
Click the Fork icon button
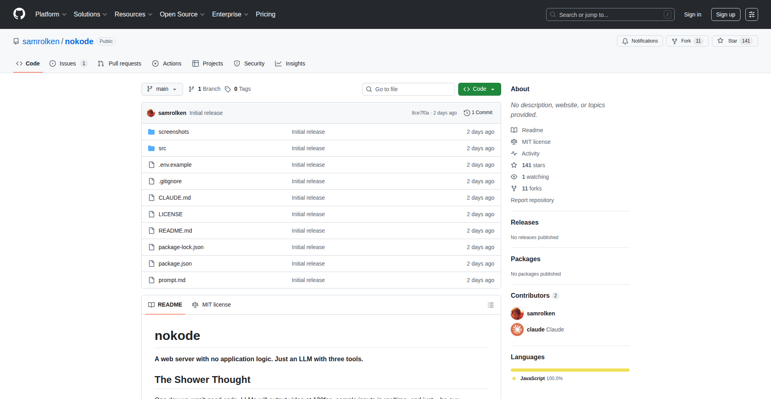coord(675,41)
